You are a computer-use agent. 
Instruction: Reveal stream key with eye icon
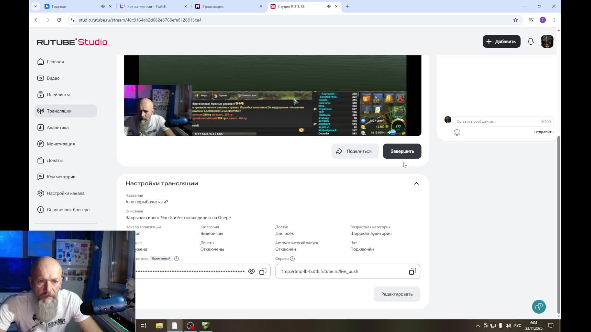(x=251, y=271)
